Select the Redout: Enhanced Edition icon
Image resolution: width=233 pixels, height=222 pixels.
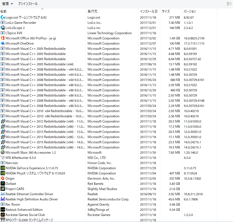(3, 210)
